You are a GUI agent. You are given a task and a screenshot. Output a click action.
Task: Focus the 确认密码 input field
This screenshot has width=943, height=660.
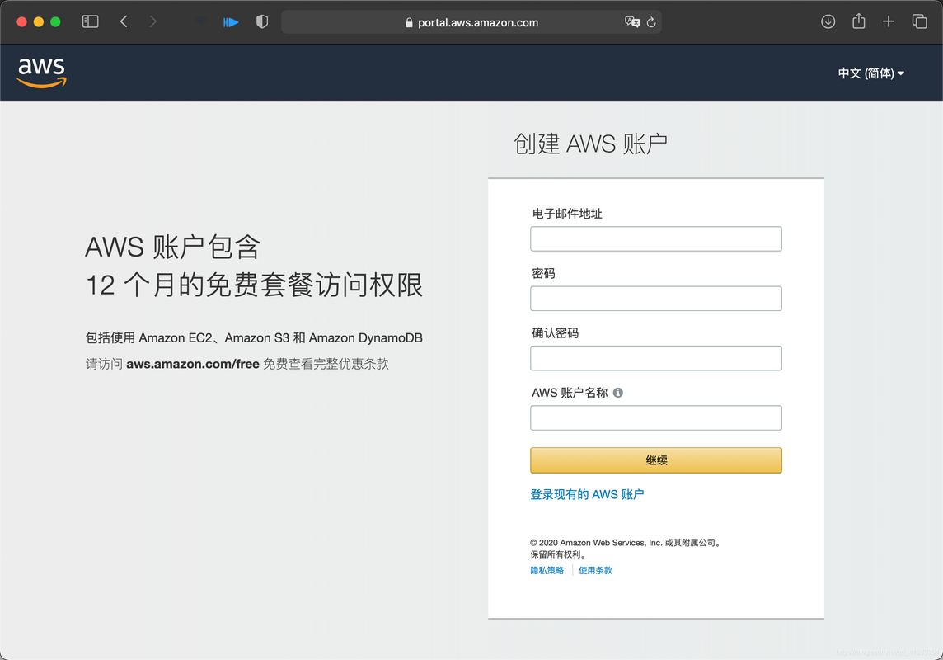[656, 358]
